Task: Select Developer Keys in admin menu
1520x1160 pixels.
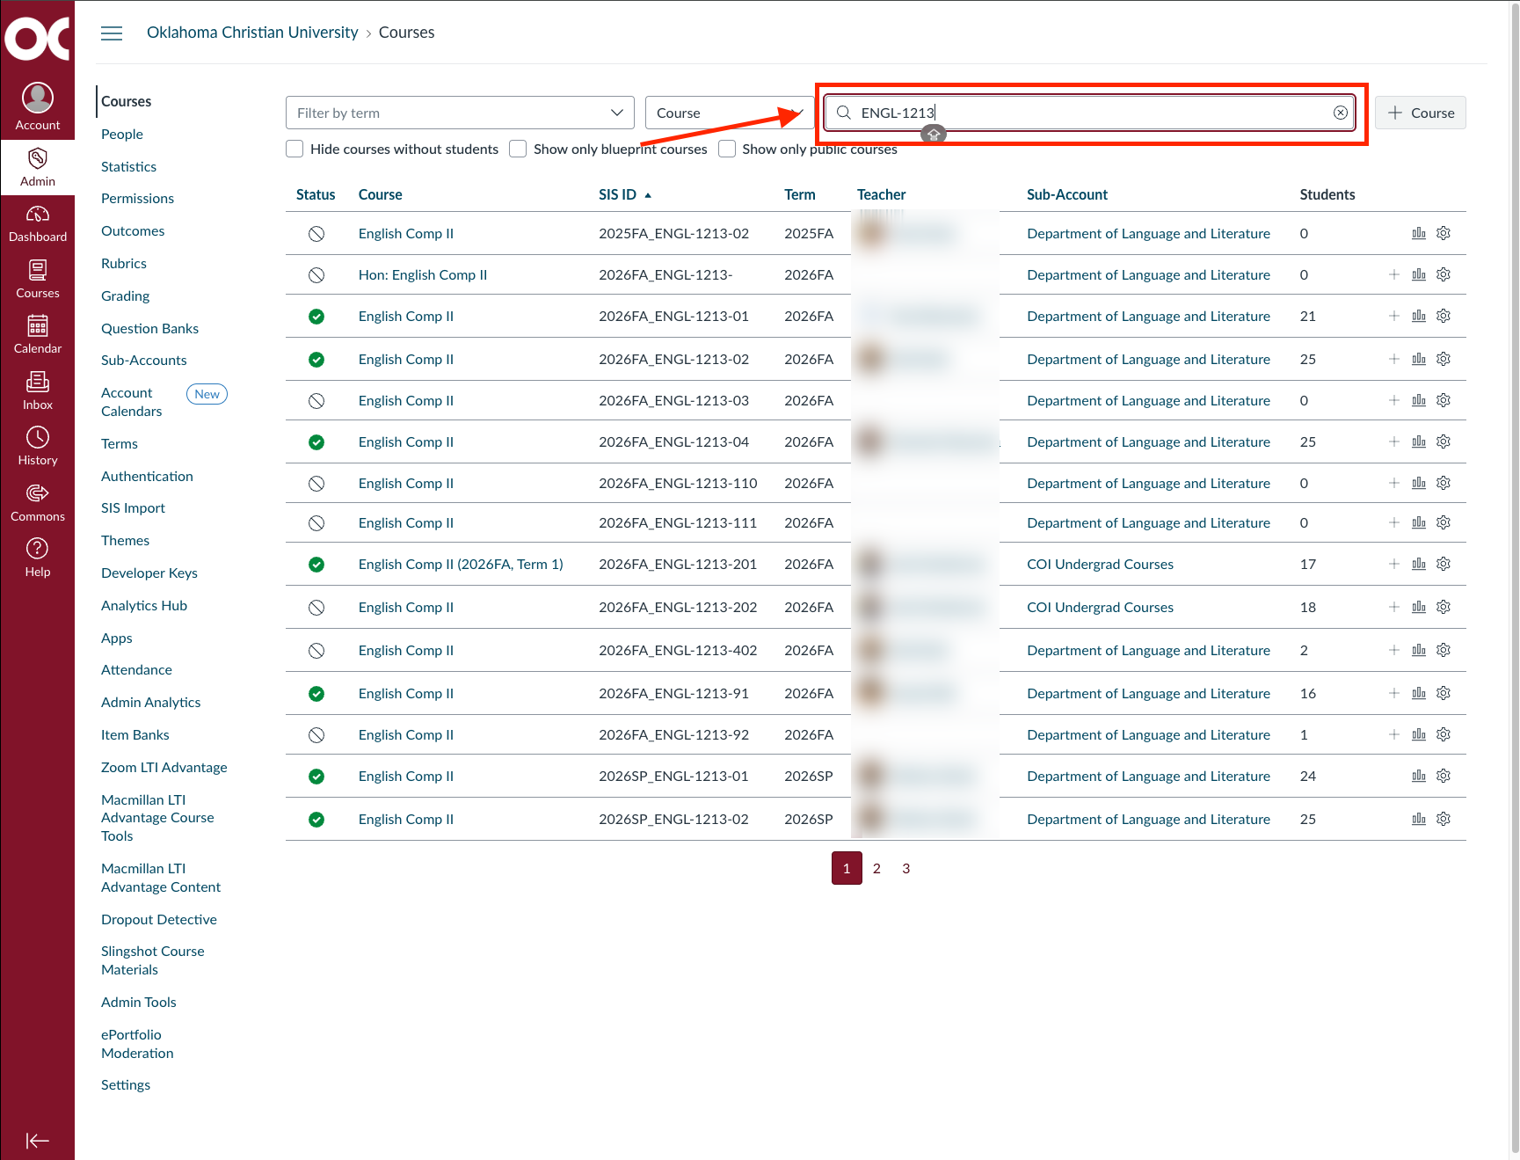Action: 149,573
